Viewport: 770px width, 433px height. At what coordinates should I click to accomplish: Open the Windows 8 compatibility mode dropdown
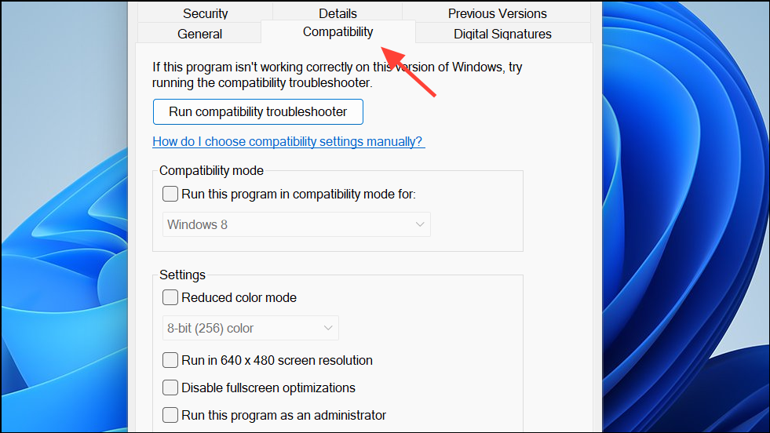pos(296,224)
